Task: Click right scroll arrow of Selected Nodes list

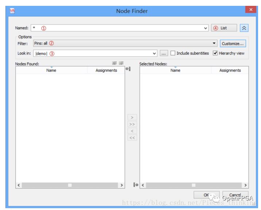Action: 246,185
